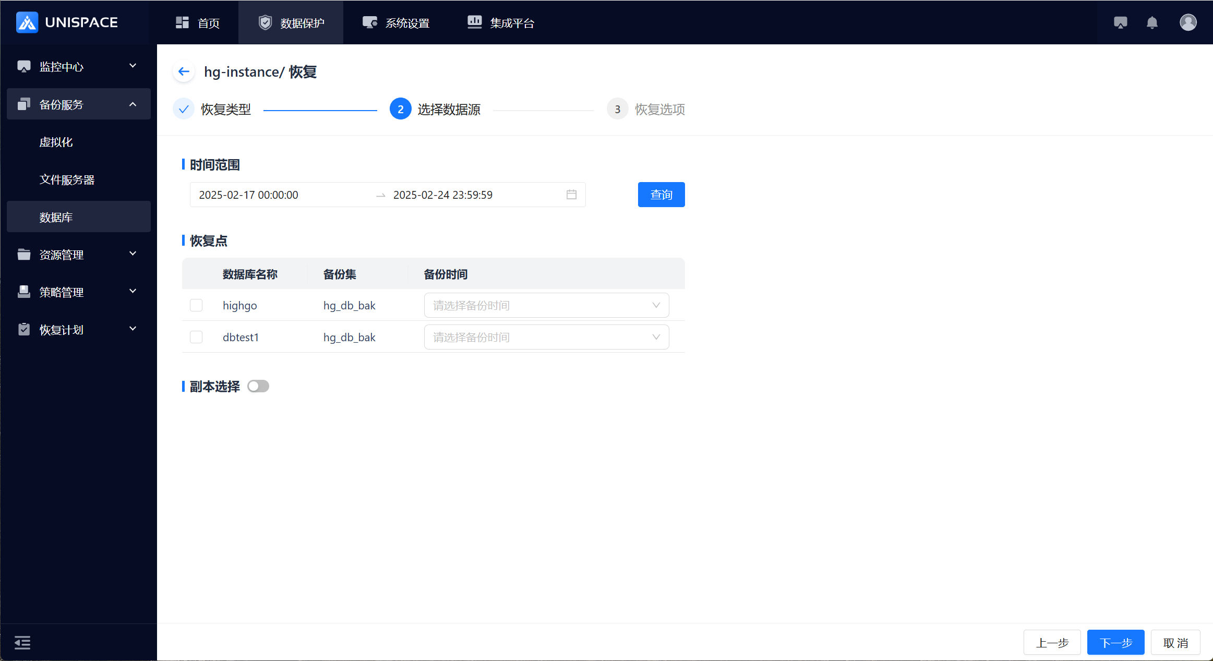This screenshot has height=661, width=1213.
Task: Collapse sidebar using bottom menu-fold icon
Action: click(x=22, y=642)
